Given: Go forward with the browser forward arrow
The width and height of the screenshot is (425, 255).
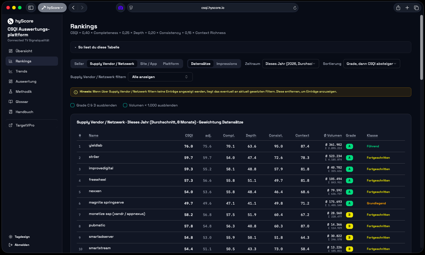Looking at the screenshot, I should (82, 8).
